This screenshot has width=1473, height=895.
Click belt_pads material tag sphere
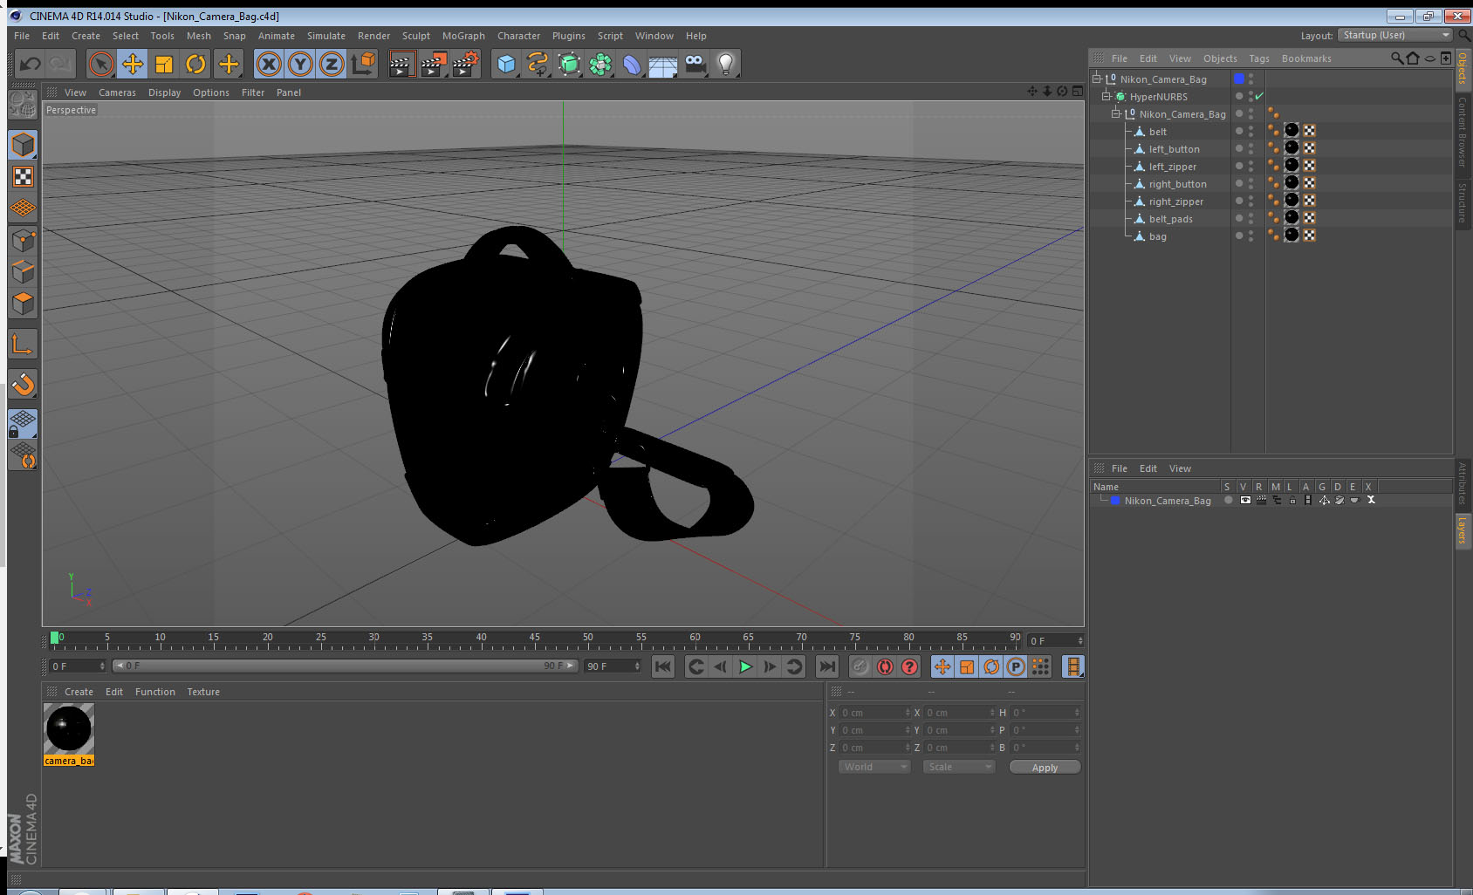click(x=1291, y=217)
